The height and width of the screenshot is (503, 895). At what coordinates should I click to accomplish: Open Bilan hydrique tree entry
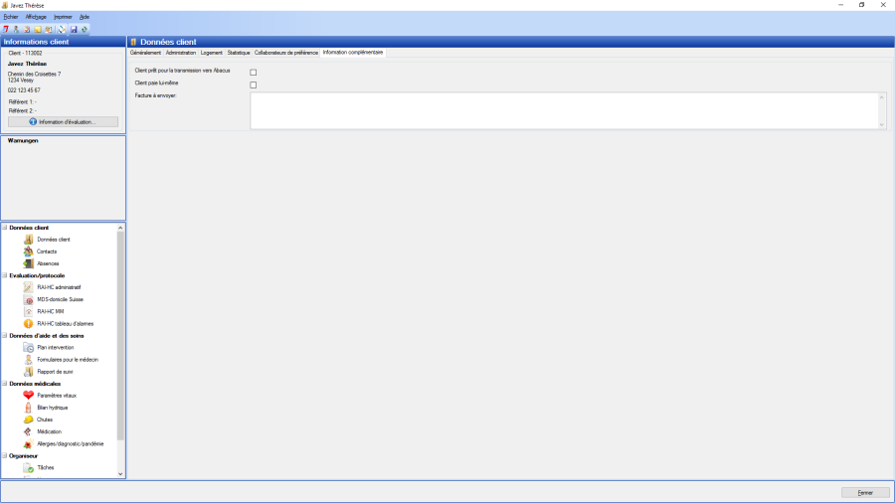(x=53, y=408)
